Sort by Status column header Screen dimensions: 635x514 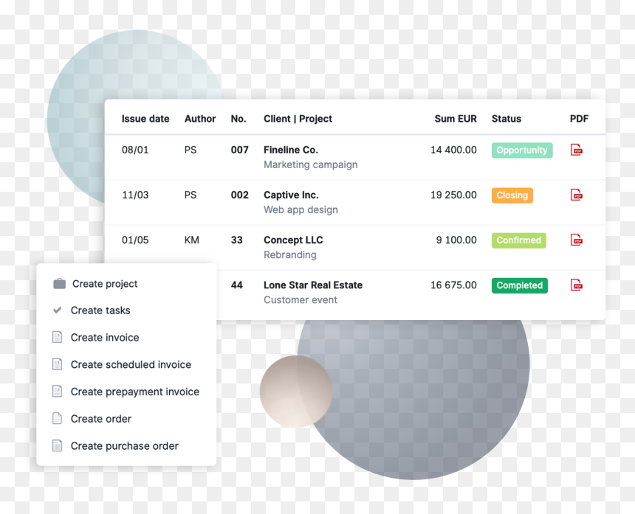507,119
